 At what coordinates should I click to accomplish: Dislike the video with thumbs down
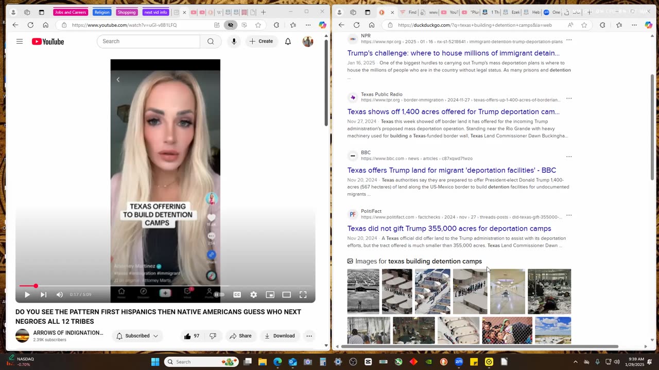click(213, 336)
